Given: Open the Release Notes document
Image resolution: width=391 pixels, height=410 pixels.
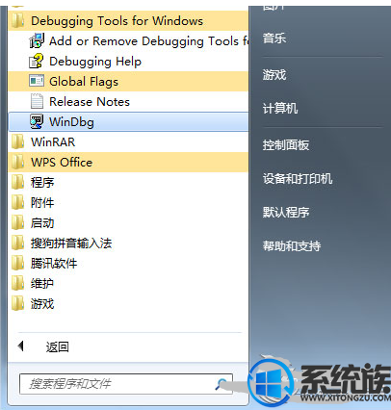Looking at the screenshot, I should point(128,102).
